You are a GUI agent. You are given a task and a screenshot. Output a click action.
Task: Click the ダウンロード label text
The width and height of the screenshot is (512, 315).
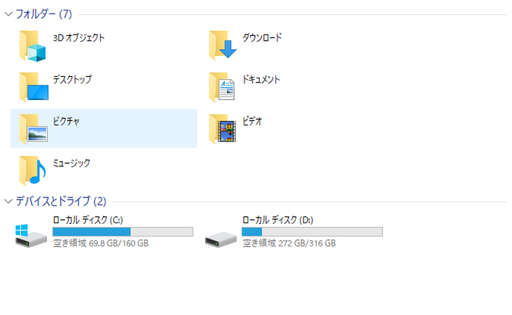click(262, 38)
